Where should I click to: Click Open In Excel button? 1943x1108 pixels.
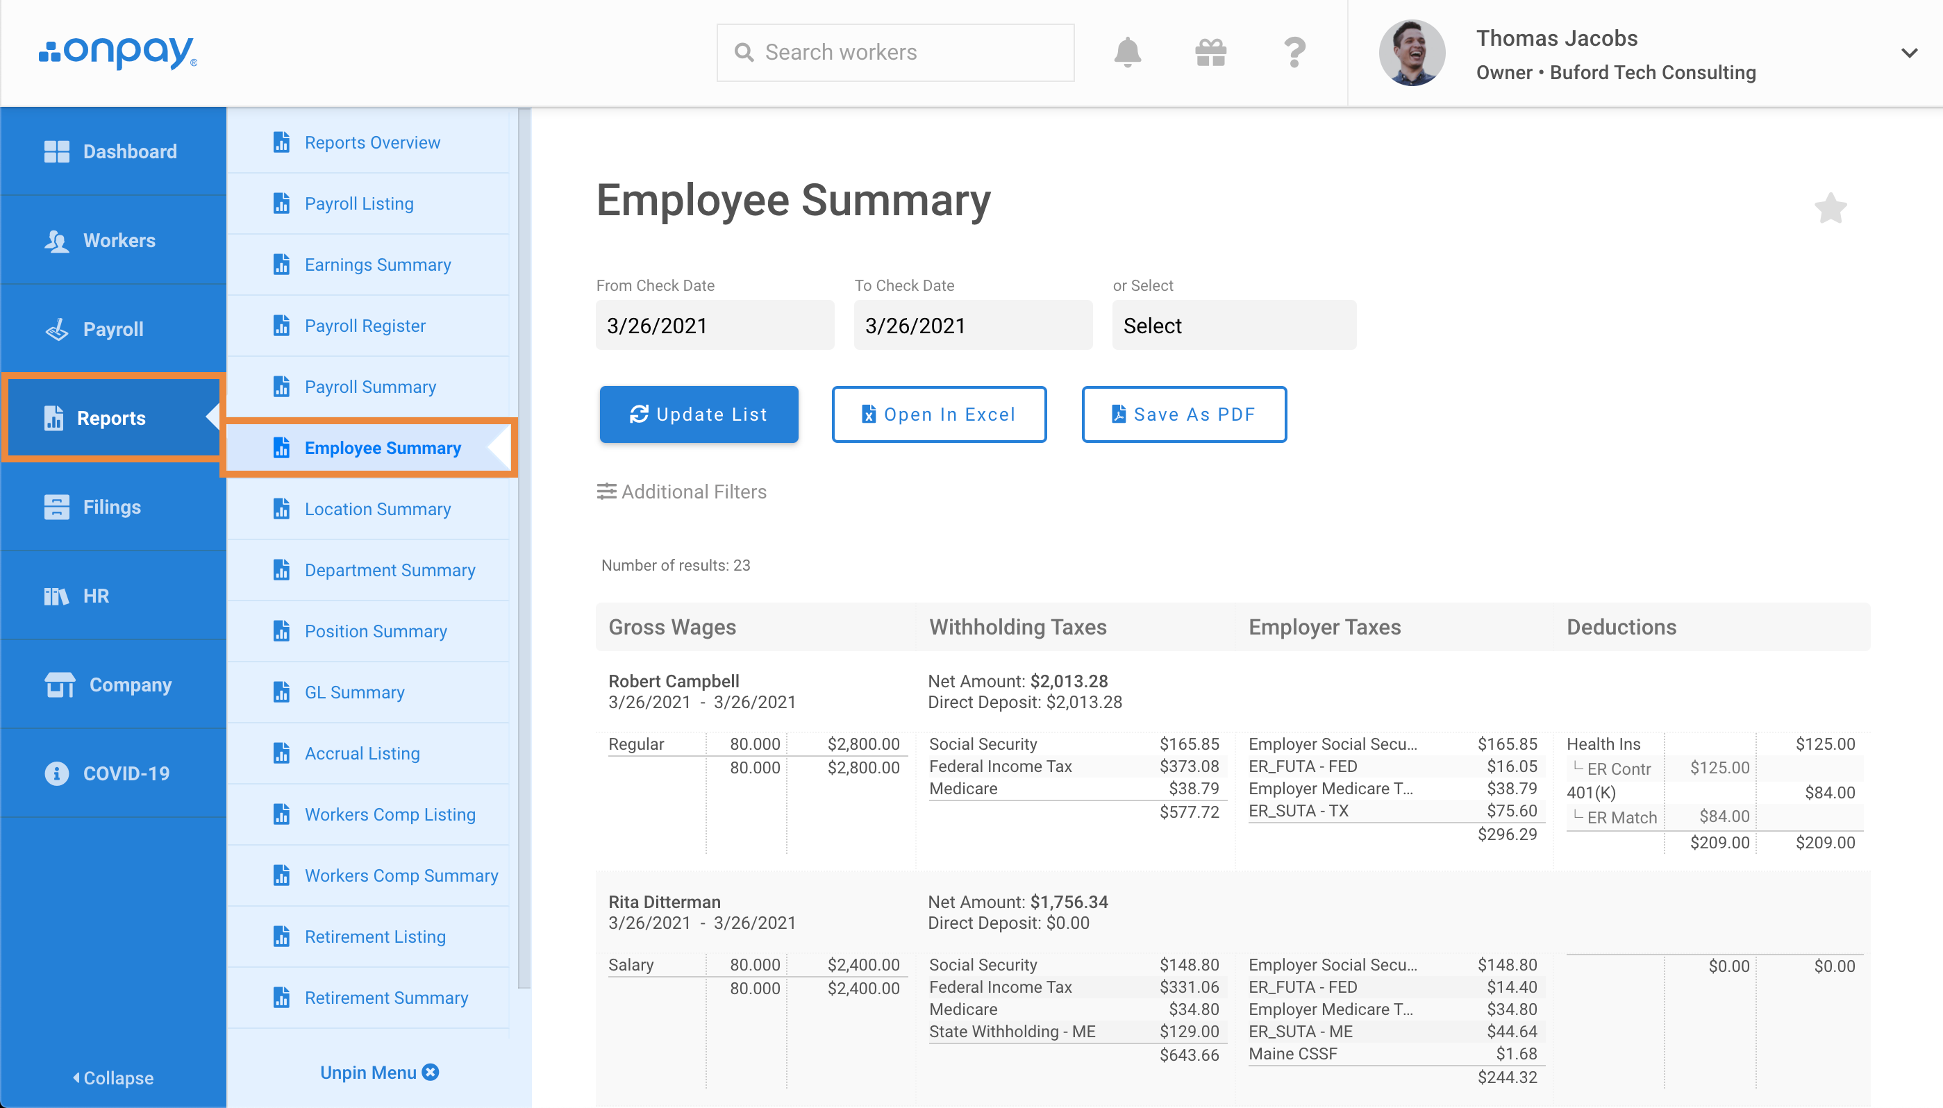(938, 414)
